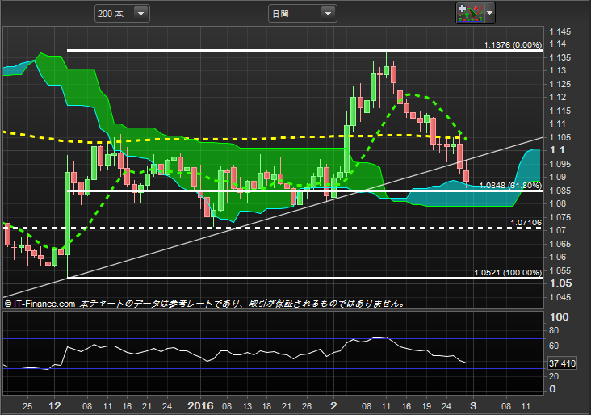Select the 1.1376 (0.00%) Fibonacci label
The image size is (591, 415).
pos(513,45)
